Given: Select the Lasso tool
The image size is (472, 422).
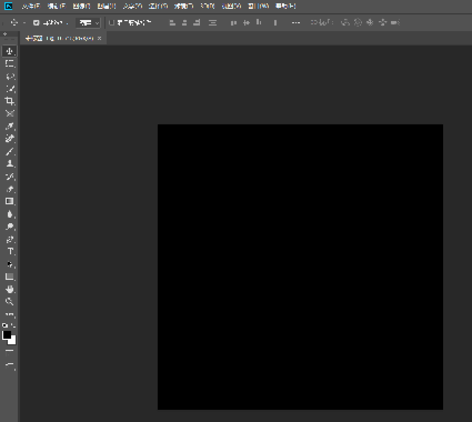Looking at the screenshot, I should click(10, 77).
